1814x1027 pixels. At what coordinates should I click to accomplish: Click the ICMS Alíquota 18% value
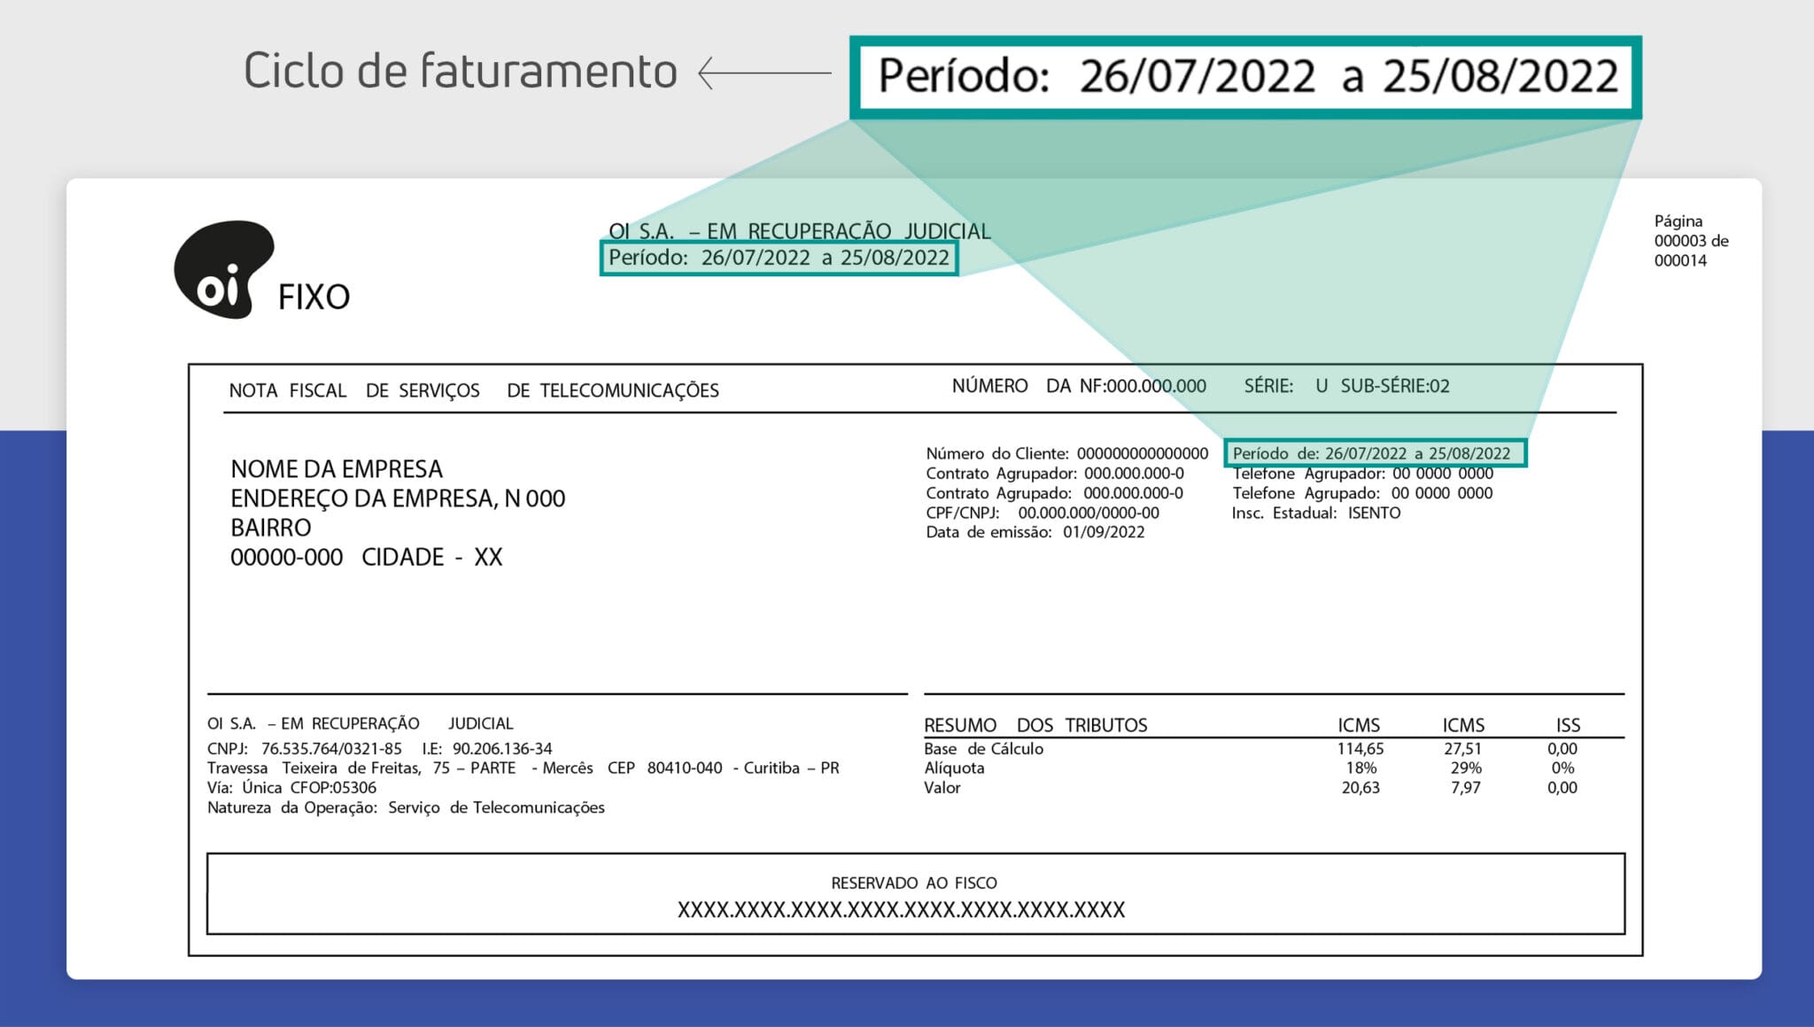coord(1364,768)
